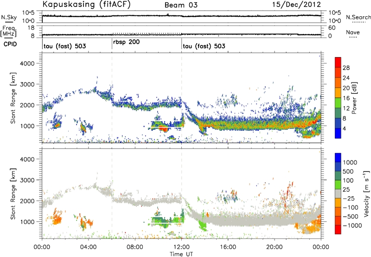The width and height of the screenshot is (371, 257).
Task: Click the velocity panel 'Slant Range [km]' label
Action: tap(13, 193)
